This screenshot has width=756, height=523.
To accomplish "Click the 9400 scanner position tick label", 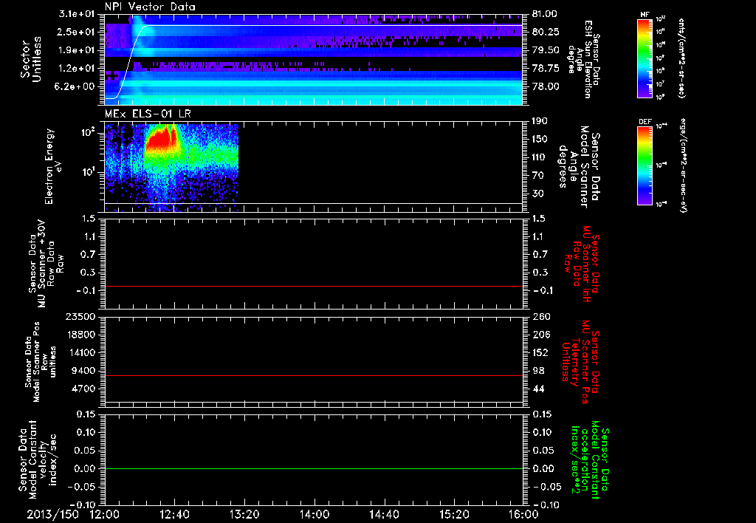I will click(84, 371).
